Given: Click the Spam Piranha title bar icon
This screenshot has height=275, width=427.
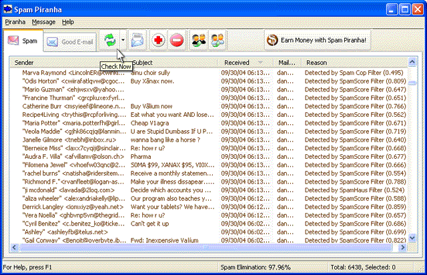Looking at the screenshot, I should point(7,9).
